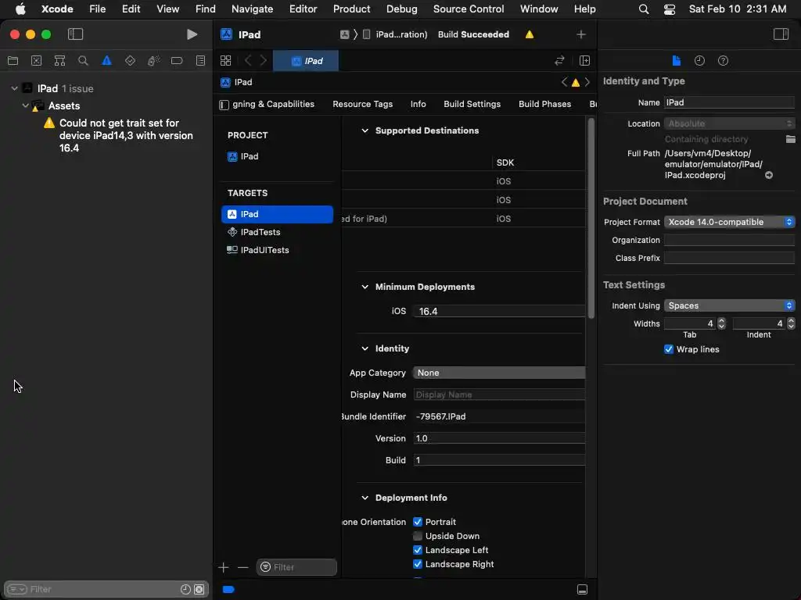
Task: Hide the navigator sidebar toggle
Action: coord(75,34)
